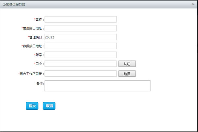The width and height of the screenshot is (198, 132).
Task: Select the 数据接口地址 input field
Action: point(81,46)
